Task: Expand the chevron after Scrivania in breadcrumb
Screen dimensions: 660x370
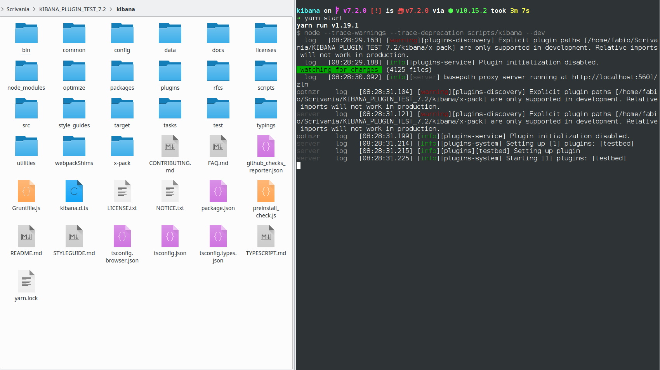Action: point(34,9)
